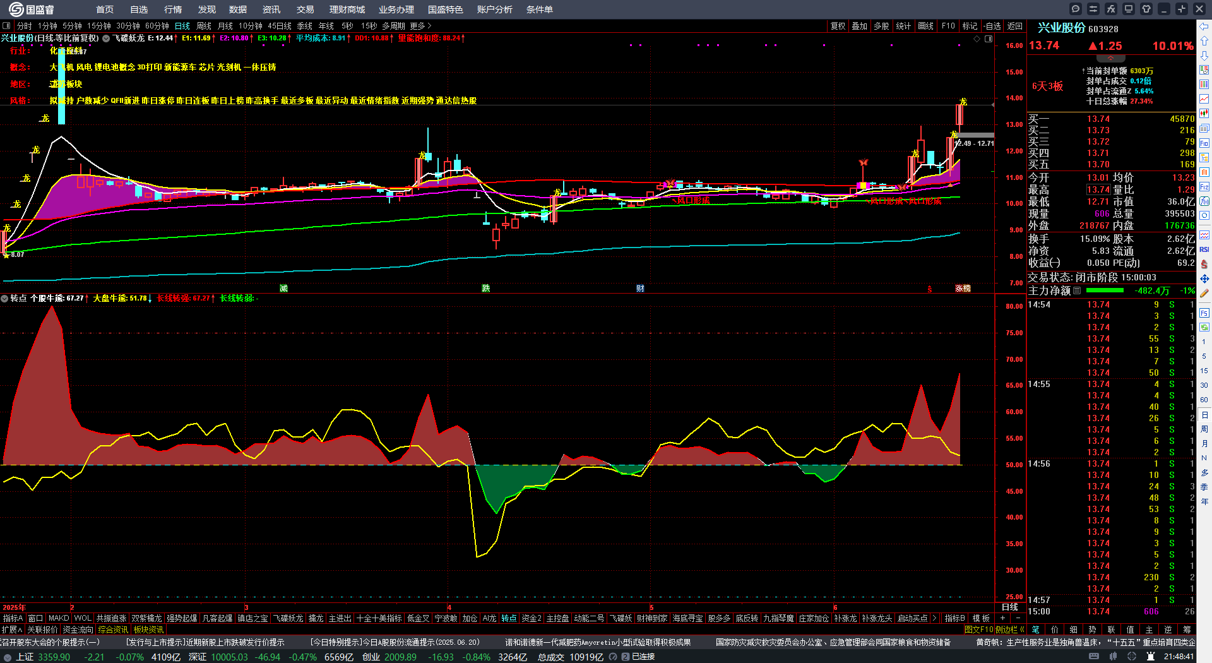This screenshot has width=1212, height=663.
Task: Open the 行情 menu
Action: pos(173,9)
